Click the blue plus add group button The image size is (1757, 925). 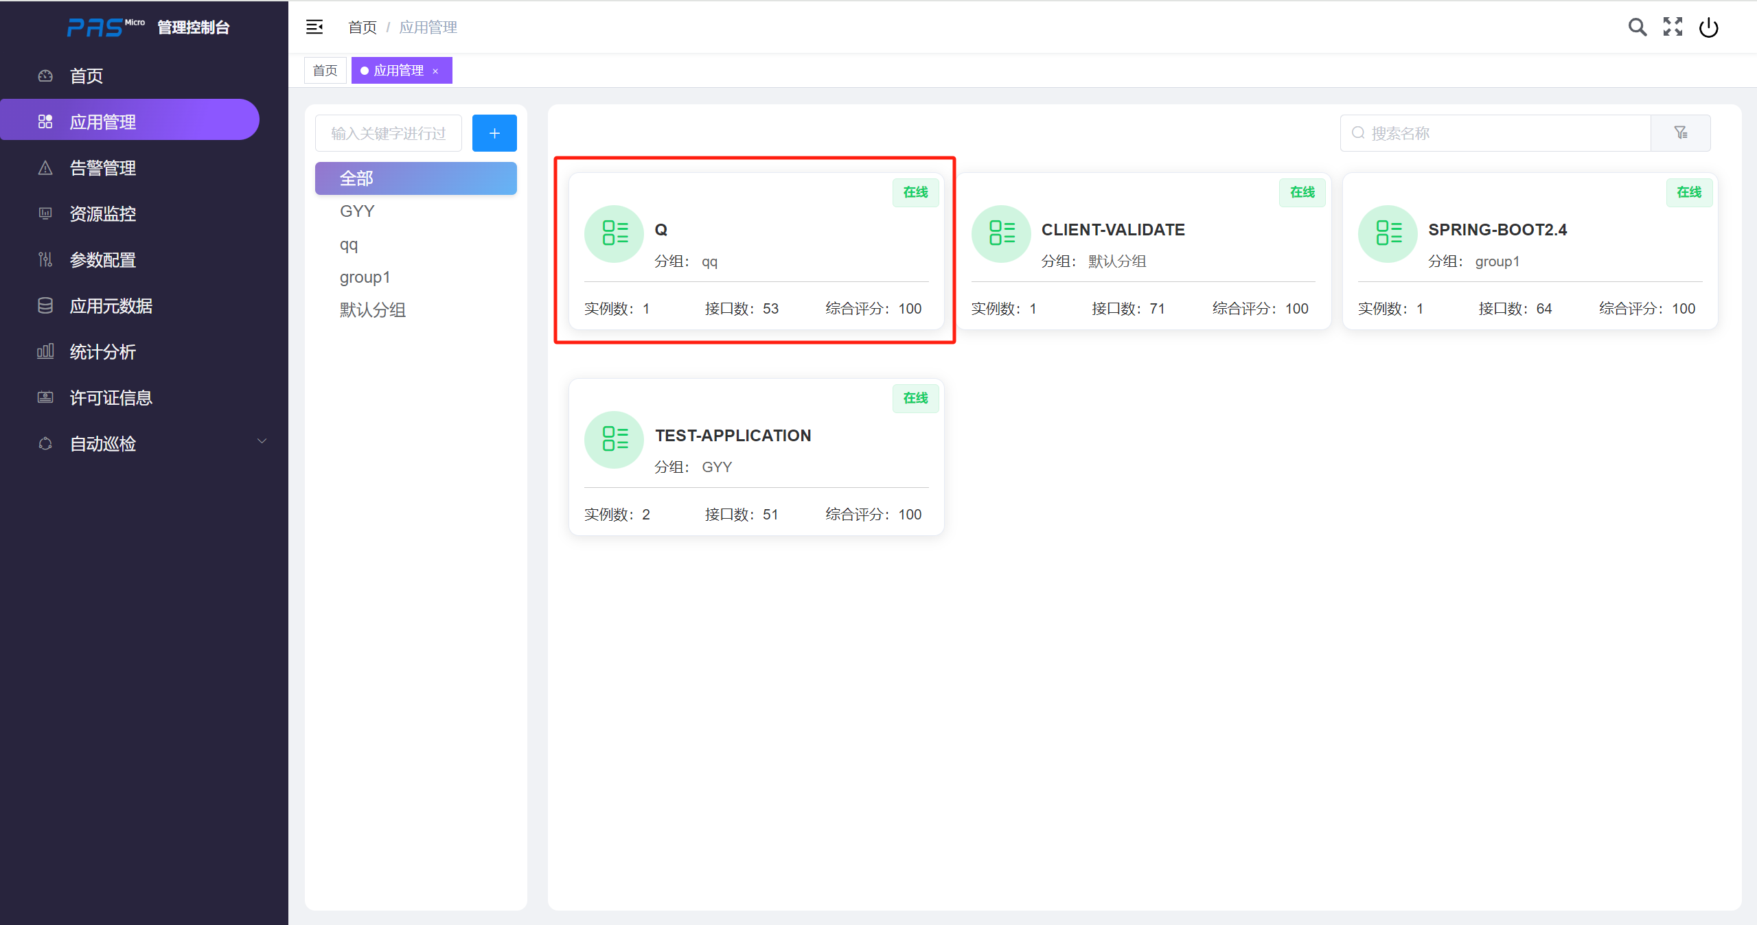(x=494, y=133)
